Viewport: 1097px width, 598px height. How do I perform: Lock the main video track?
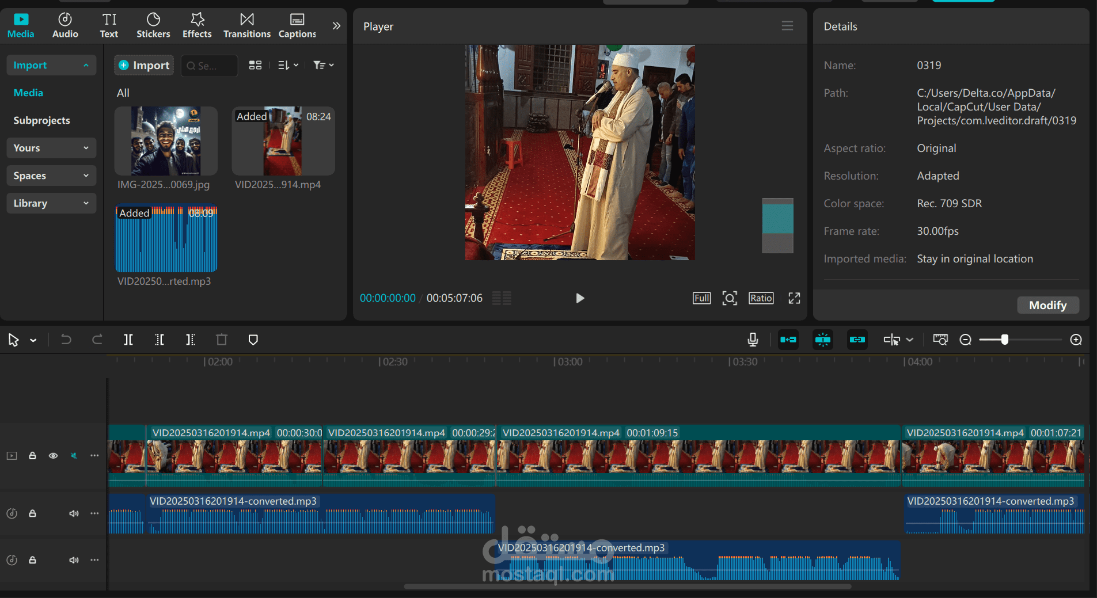(33, 456)
